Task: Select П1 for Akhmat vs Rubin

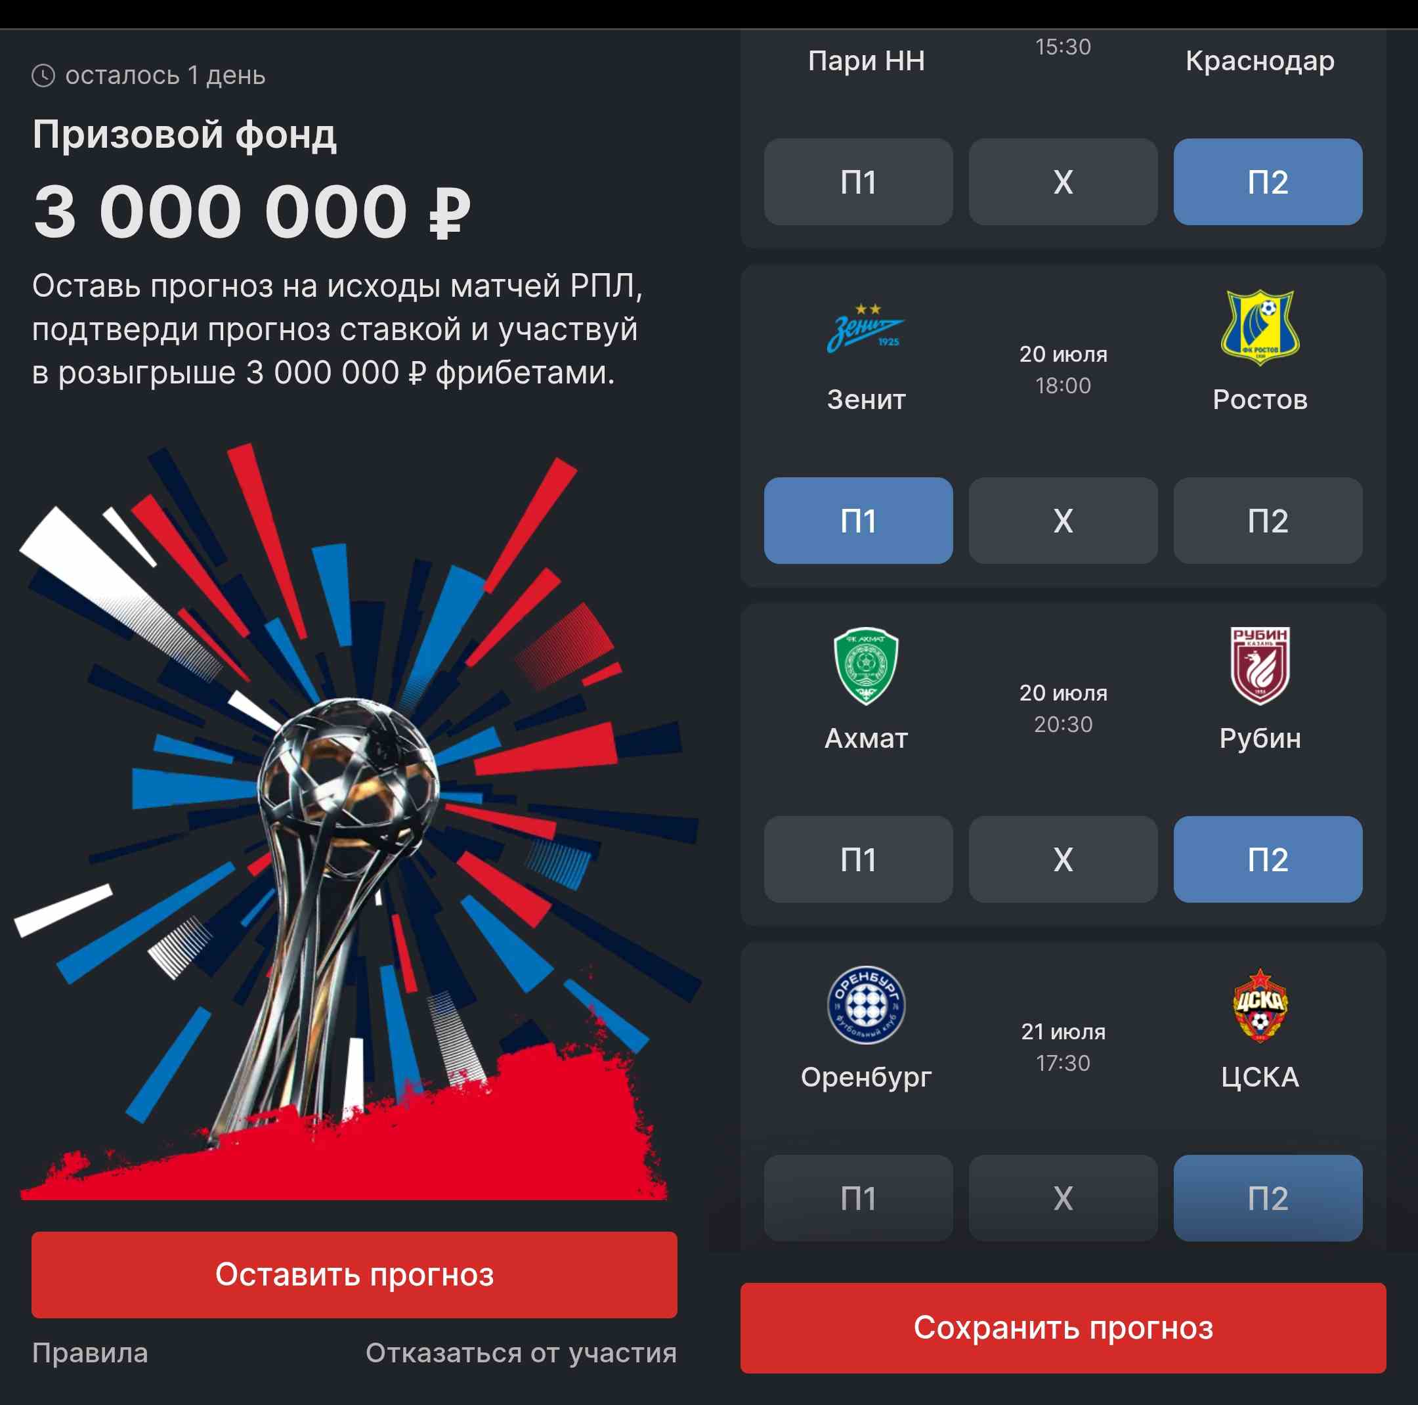Action: pos(858,859)
